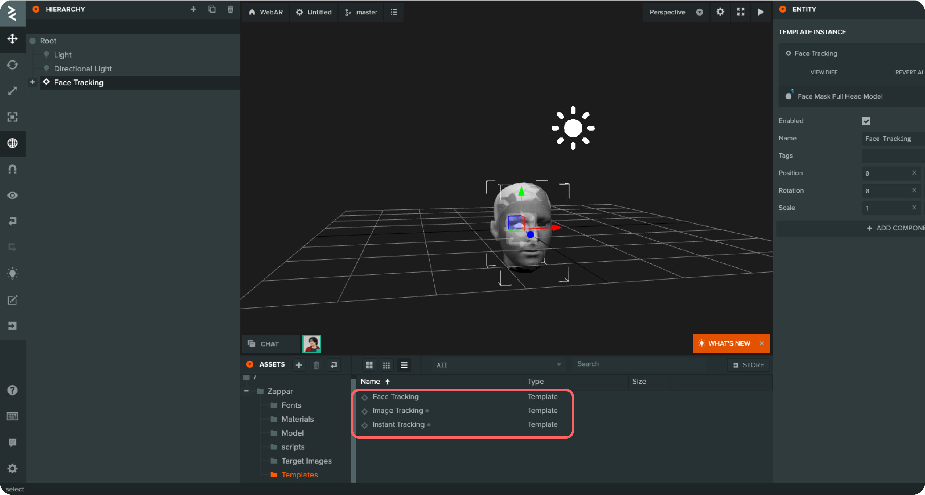Duplicate entity in Hierarchy panel
The width and height of the screenshot is (925, 495).
(x=212, y=9)
